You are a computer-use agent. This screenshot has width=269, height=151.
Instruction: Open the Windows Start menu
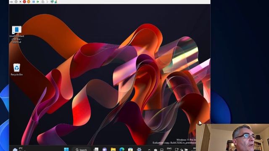(66, 149)
